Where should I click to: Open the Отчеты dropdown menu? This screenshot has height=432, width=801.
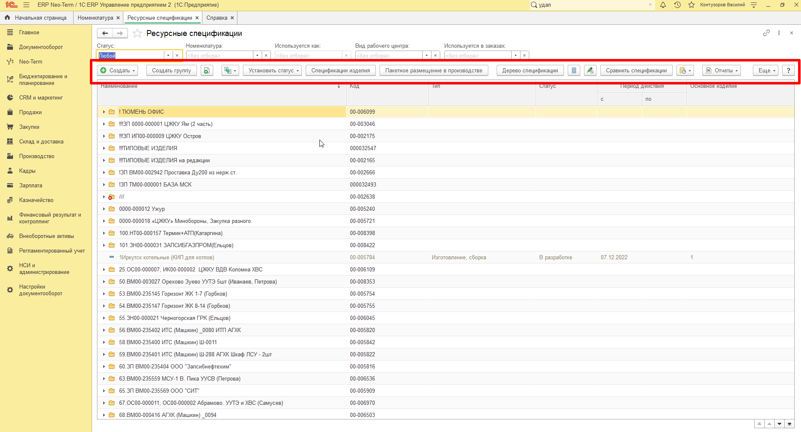722,71
